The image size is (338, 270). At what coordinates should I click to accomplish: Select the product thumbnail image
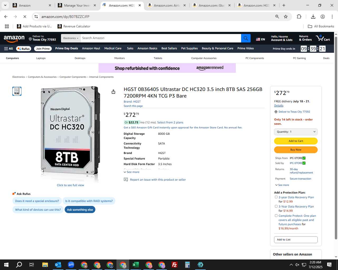pos(17,91)
